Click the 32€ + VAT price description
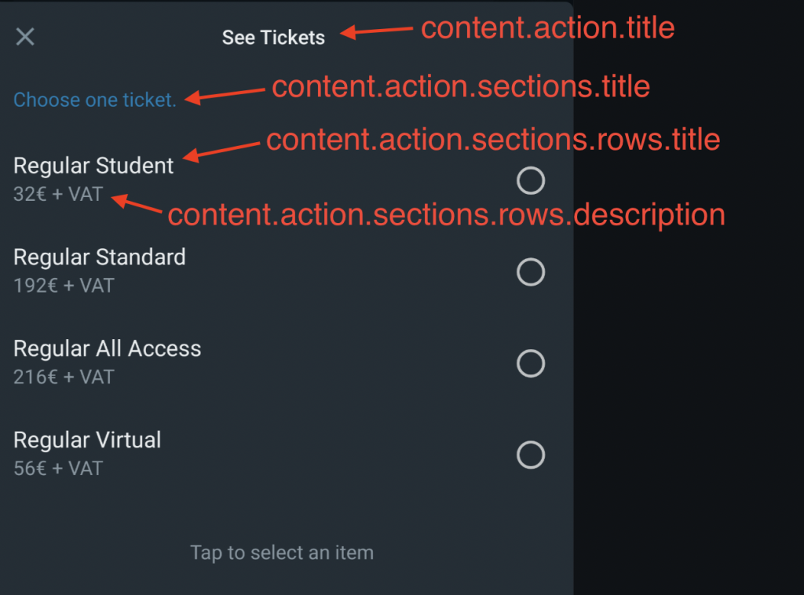Image resolution: width=804 pixels, height=595 pixels. (58, 195)
